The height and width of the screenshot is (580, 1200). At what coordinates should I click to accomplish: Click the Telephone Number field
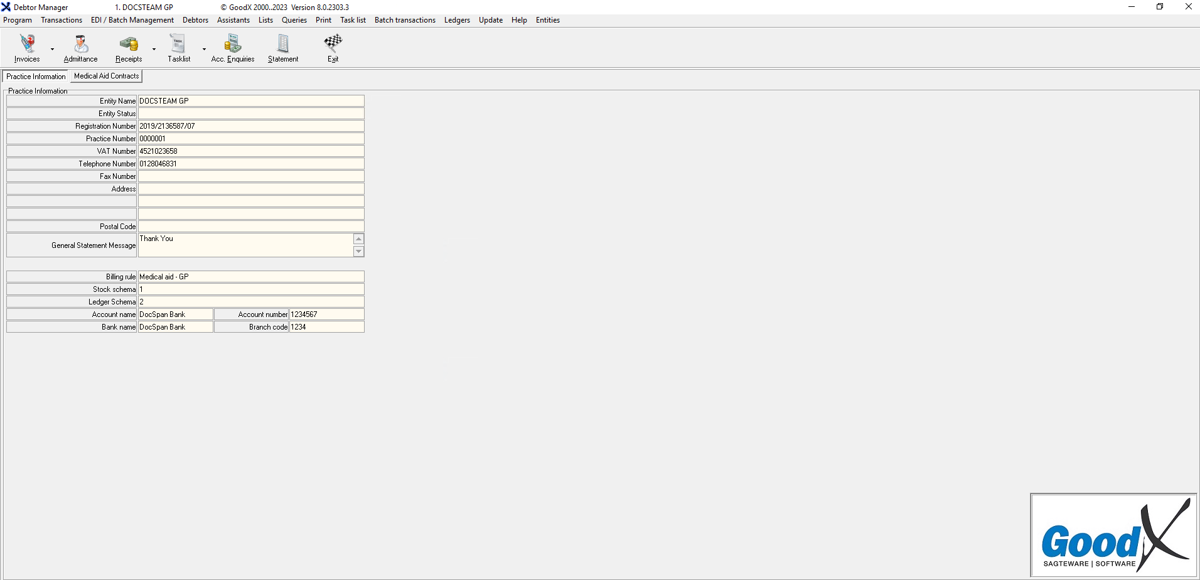coord(251,164)
